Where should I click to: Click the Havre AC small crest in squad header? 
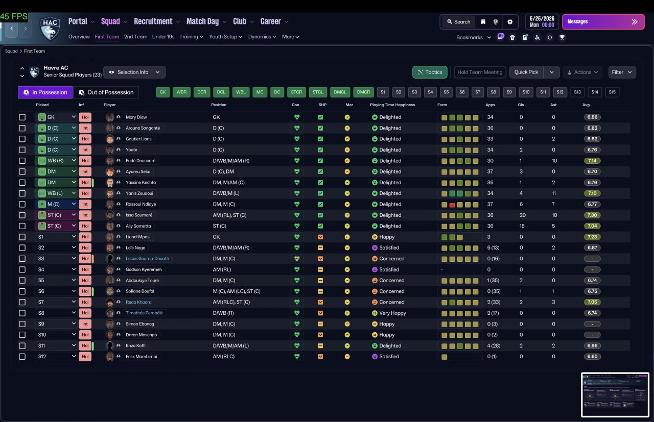(34, 72)
